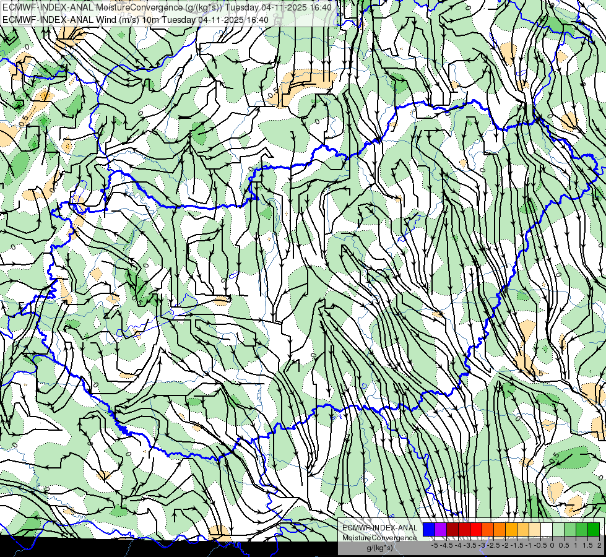Select the dark red swatch above -4.5
606x557 pixels.
tap(452, 529)
